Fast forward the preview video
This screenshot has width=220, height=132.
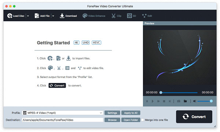point(158,101)
